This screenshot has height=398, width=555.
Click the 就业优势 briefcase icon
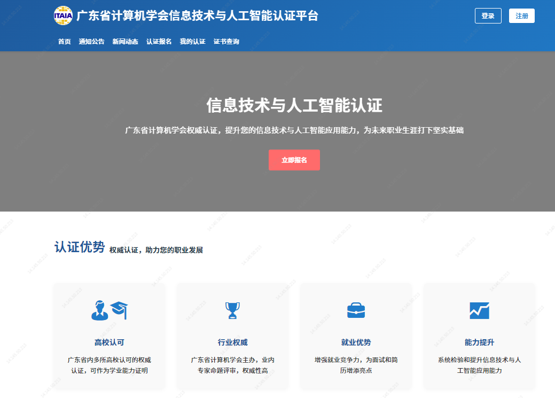pos(356,310)
